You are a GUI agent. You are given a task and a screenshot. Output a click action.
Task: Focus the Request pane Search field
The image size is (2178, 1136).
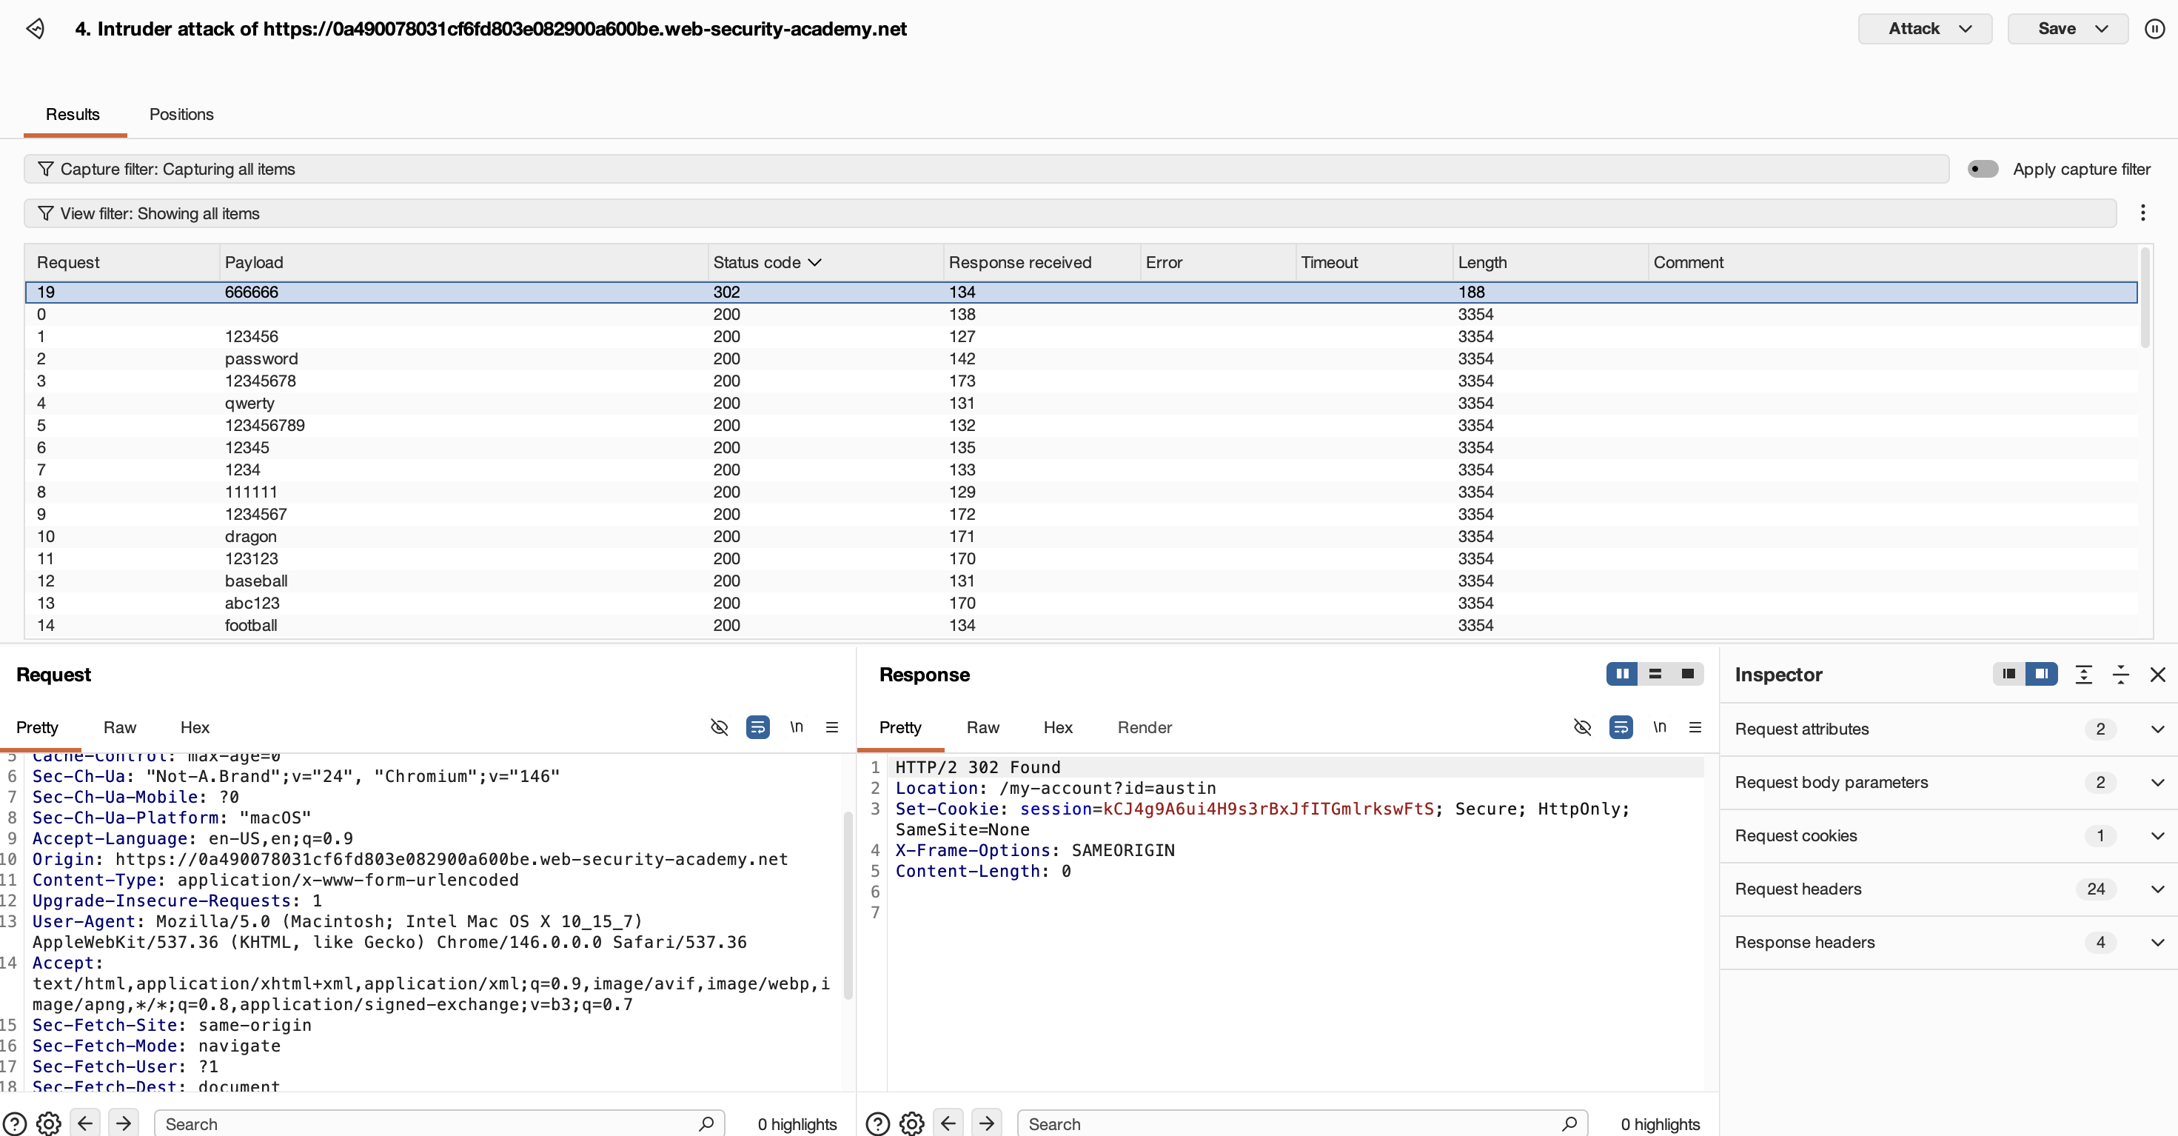(x=440, y=1123)
